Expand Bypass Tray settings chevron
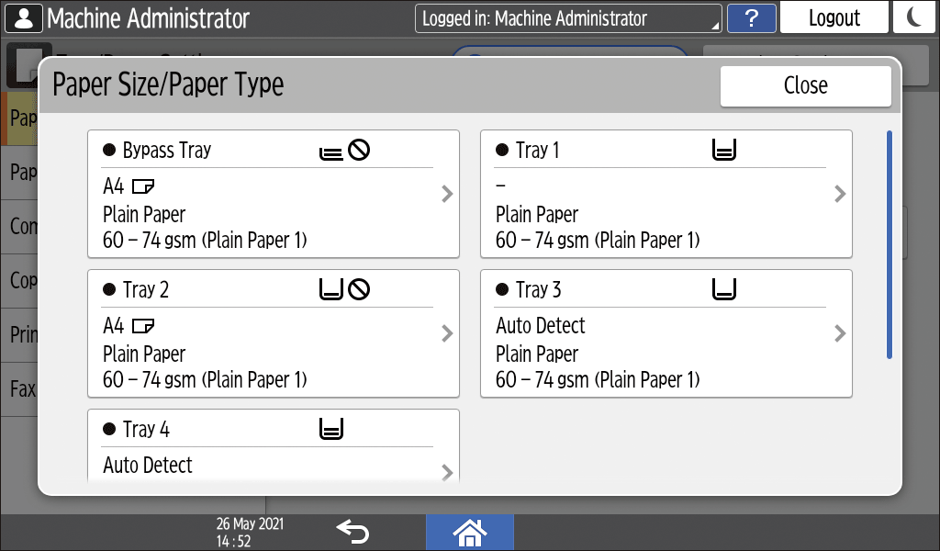The image size is (940, 551). [x=447, y=195]
